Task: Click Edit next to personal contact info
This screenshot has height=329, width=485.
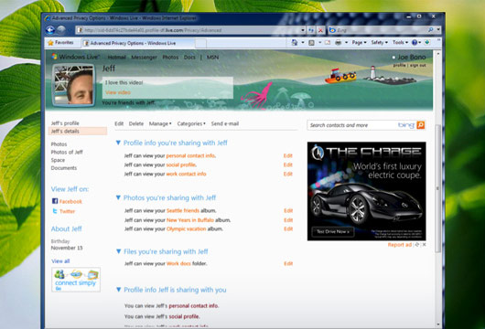Action: tap(288, 155)
